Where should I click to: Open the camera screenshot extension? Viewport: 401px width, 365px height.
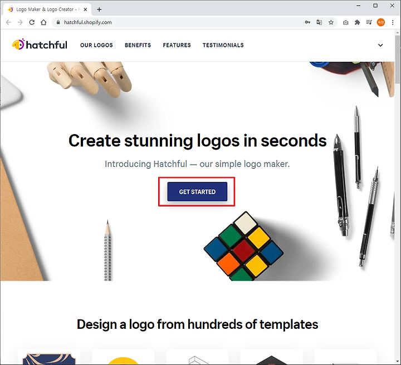[x=345, y=22]
